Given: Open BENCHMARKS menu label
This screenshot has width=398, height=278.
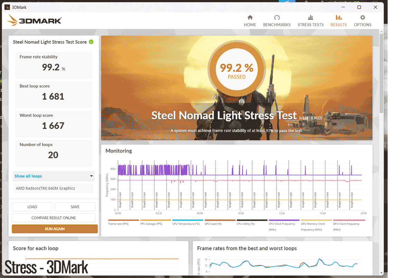Looking at the screenshot, I should (x=277, y=25).
